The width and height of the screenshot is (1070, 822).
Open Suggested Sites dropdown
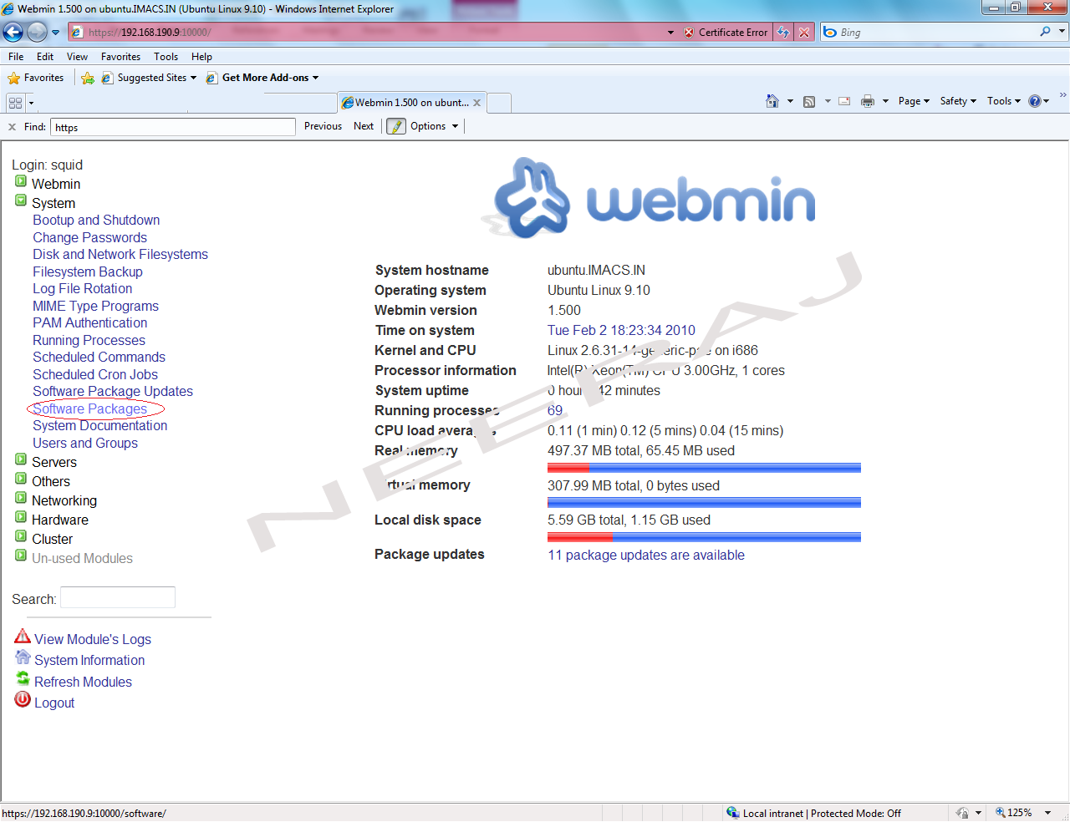coord(157,78)
